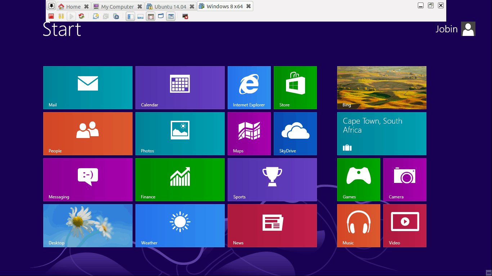Switch to Unity mode
This screenshot has width=492, height=276.
point(160,16)
